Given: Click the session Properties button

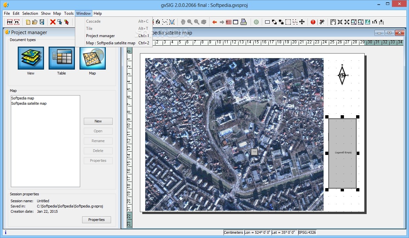Looking at the screenshot, I should (97, 220).
